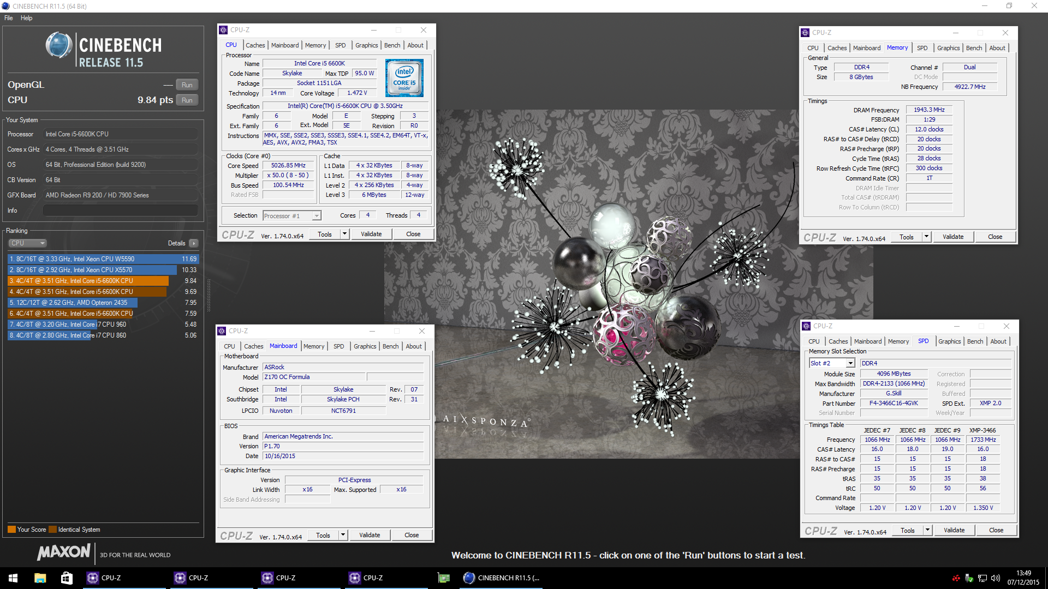
Task: Click the CINEBENCH R11.5 taskbar item
Action: tap(502, 578)
